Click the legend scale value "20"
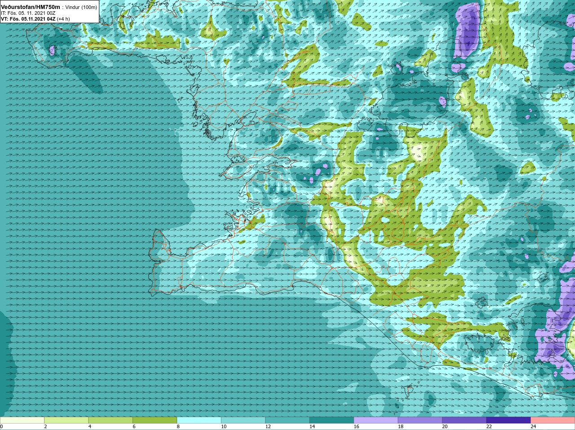 (x=445, y=426)
